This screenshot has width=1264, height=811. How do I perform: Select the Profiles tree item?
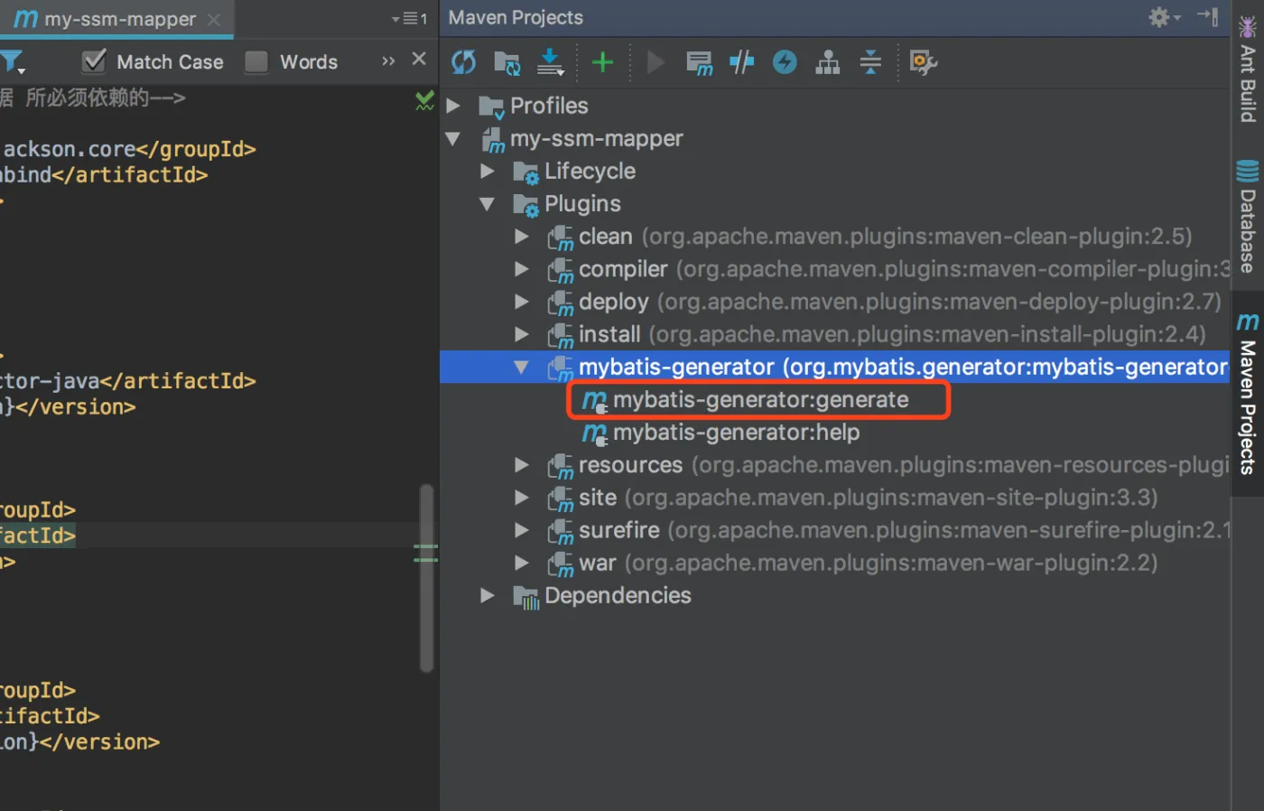[549, 106]
